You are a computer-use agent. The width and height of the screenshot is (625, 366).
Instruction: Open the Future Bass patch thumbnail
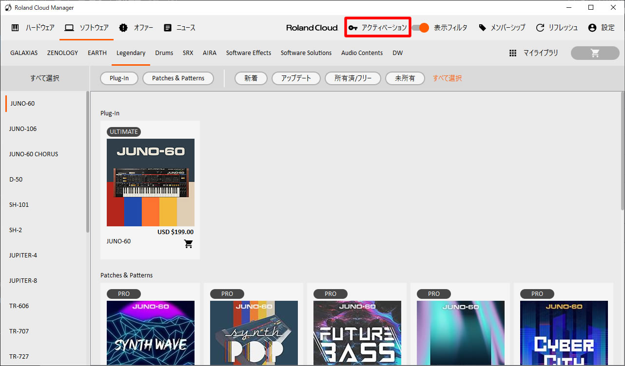pyautogui.click(x=357, y=333)
